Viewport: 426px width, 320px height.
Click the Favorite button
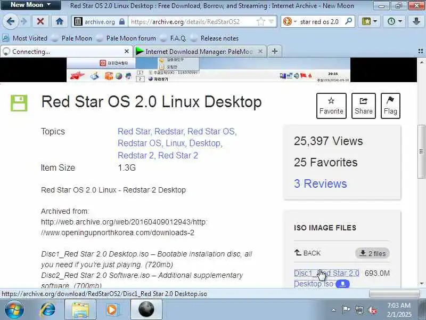pos(331,106)
